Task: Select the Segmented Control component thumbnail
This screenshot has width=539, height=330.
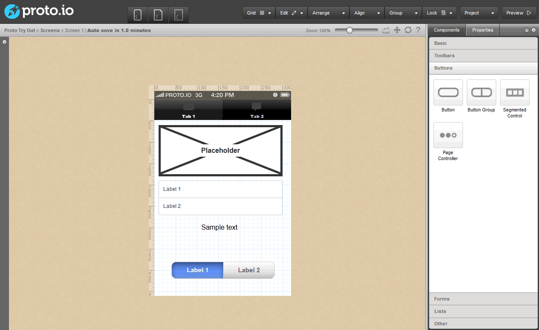Action: click(514, 92)
